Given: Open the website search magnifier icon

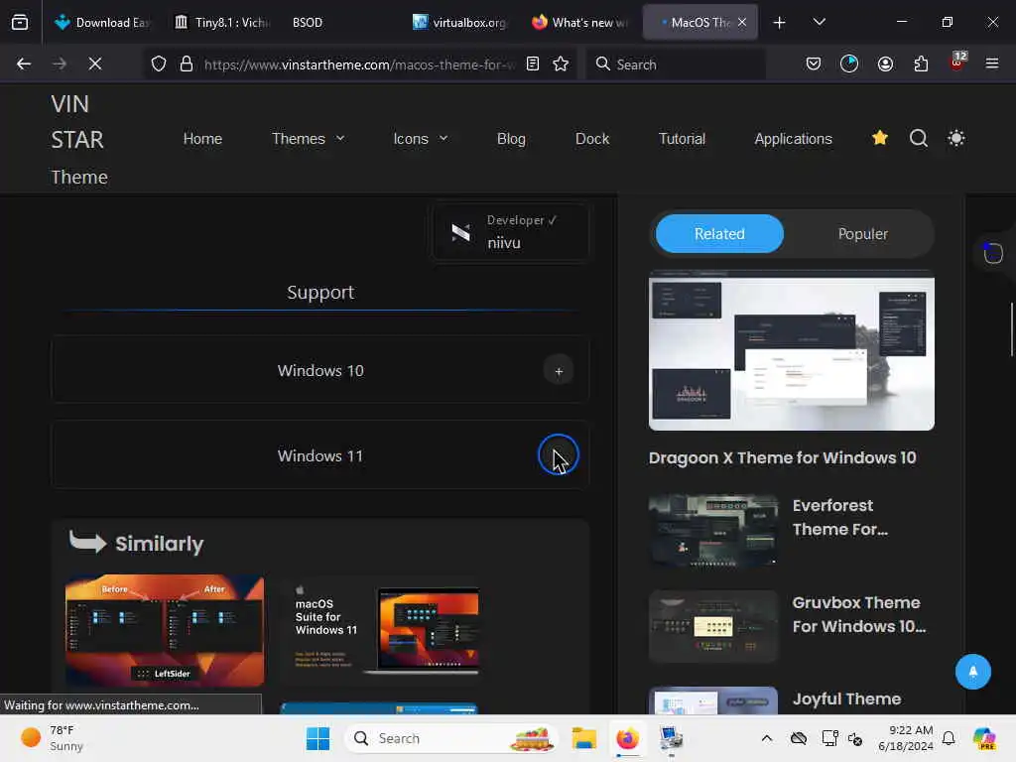Looking at the screenshot, I should [919, 138].
